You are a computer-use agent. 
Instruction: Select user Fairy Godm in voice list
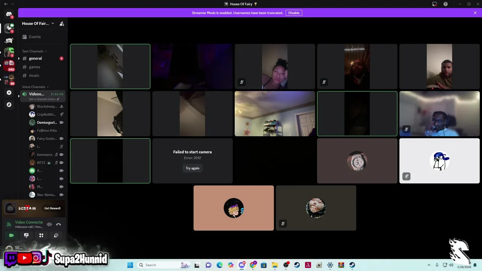[x=46, y=139]
